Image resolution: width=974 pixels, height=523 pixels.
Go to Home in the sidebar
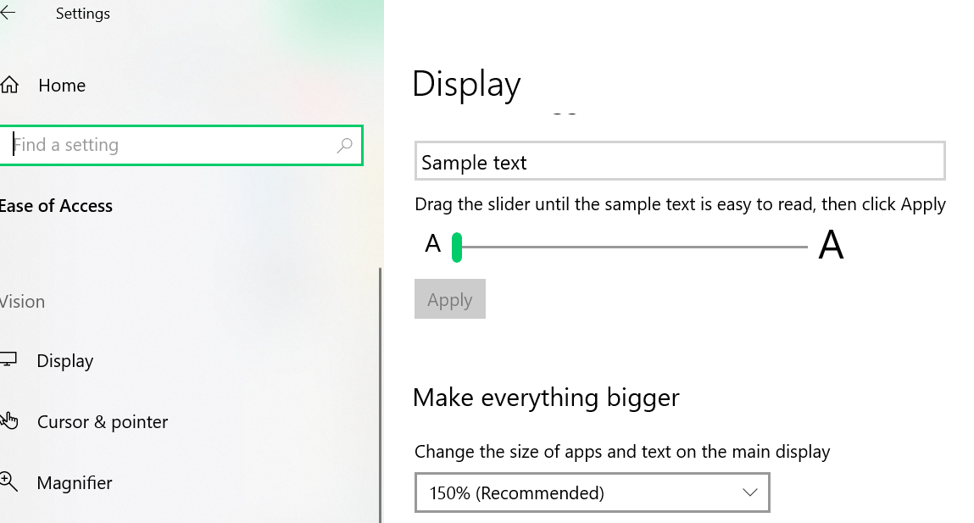(62, 86)
